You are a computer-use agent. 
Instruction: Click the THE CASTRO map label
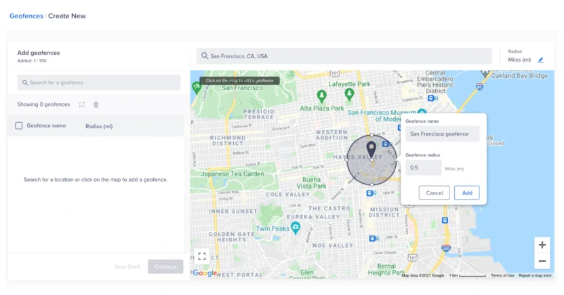pos(329,208)
